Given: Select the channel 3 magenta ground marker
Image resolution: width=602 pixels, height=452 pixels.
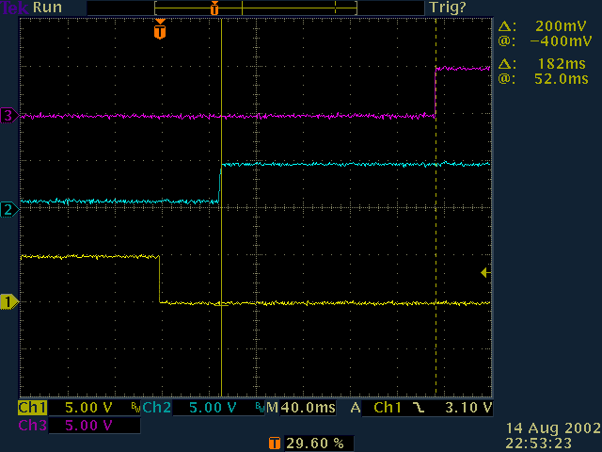Looking at the screenshot, I should tap(8, 116).
